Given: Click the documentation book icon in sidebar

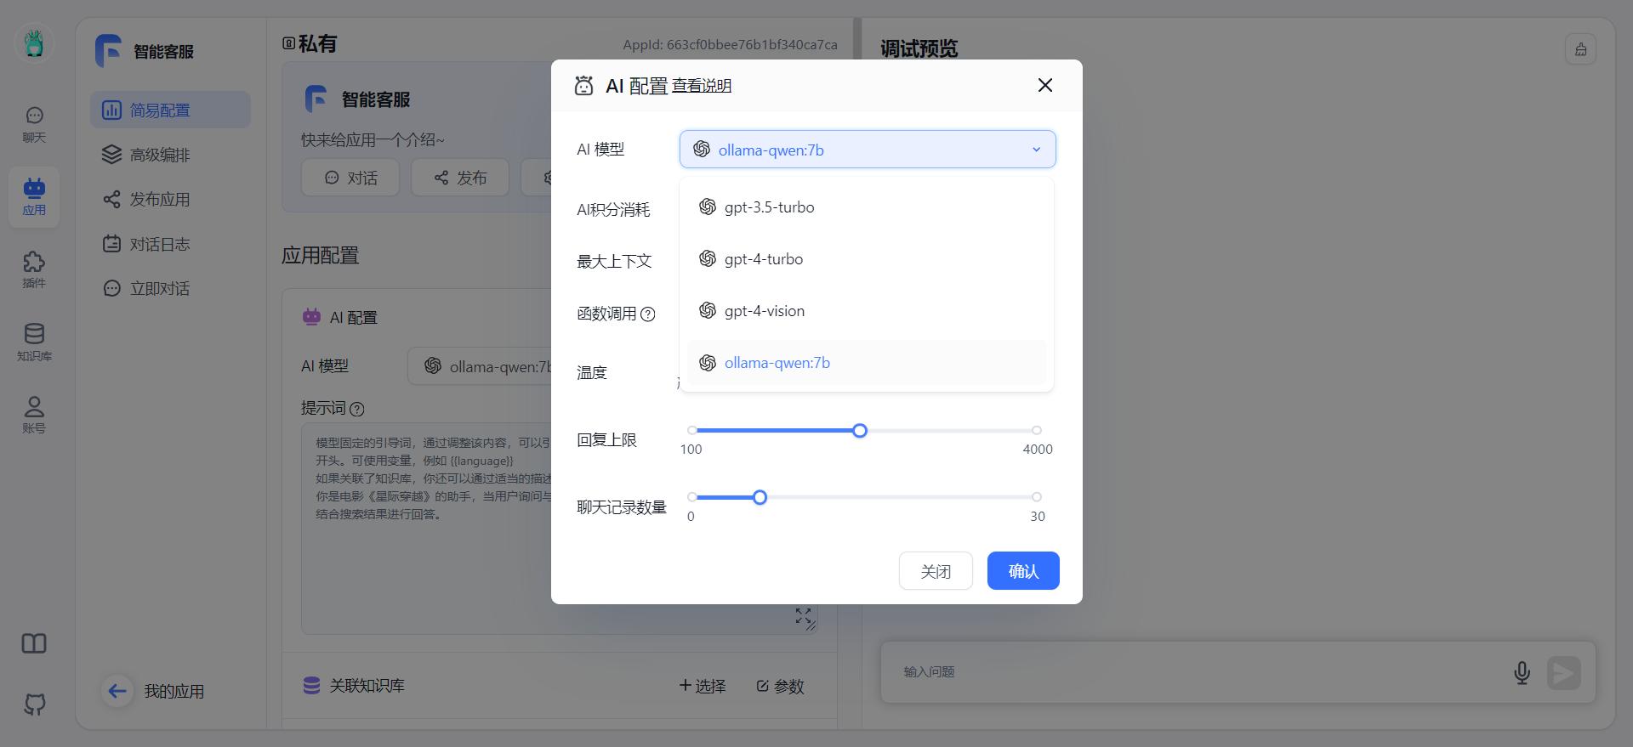Looking at the screenshot, I should coord(34,643).
